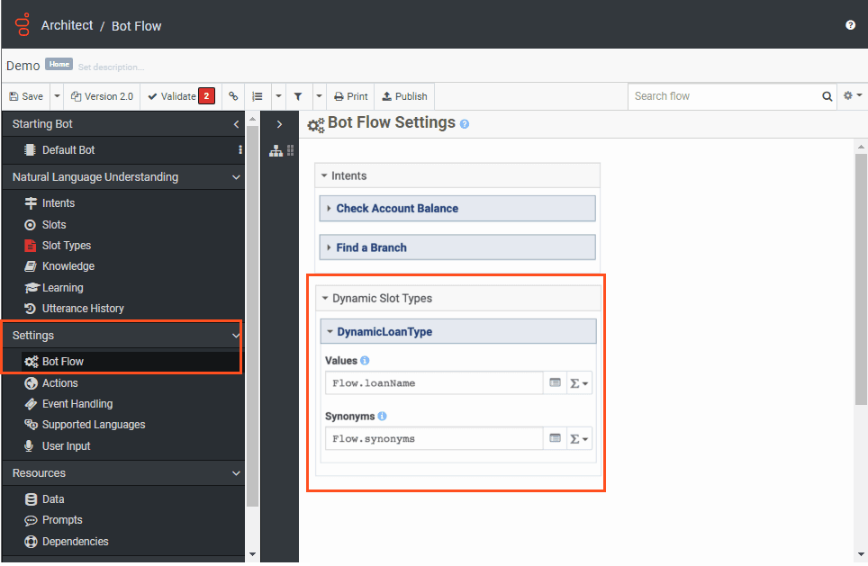This screenshot has height=566, width=868.
Task: Select Event Handling under Settings
Action: [x=81, y=403]
